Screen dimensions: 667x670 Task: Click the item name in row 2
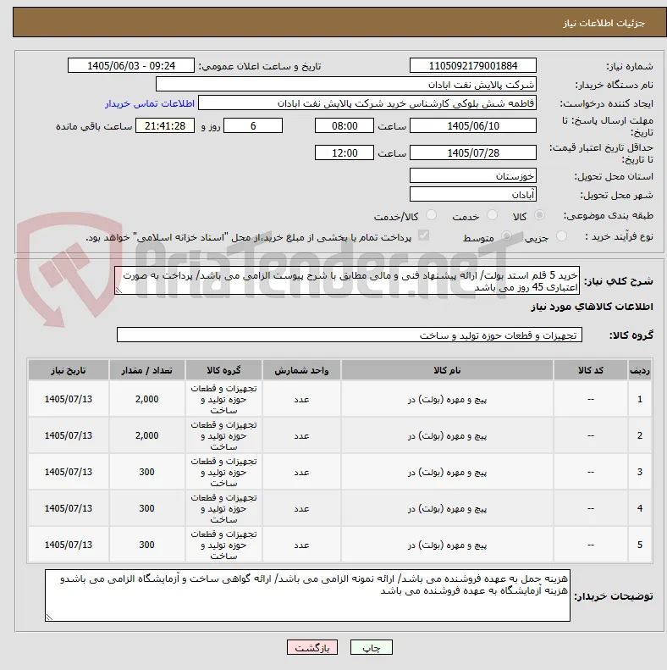point(447,436)
